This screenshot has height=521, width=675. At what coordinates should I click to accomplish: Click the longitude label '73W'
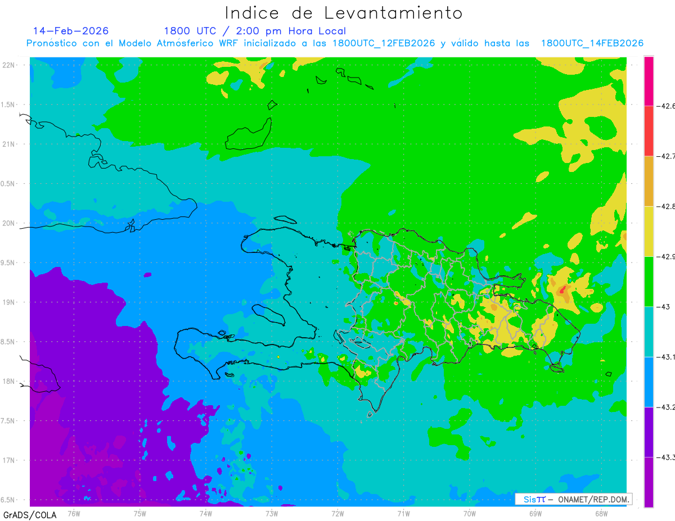click(272, 514)
